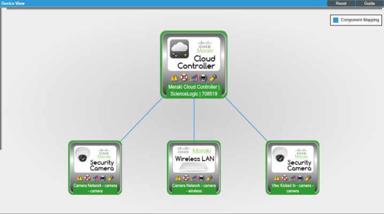
Task: Click the Component Mapping legend label
Action: (x=360, y=20)
